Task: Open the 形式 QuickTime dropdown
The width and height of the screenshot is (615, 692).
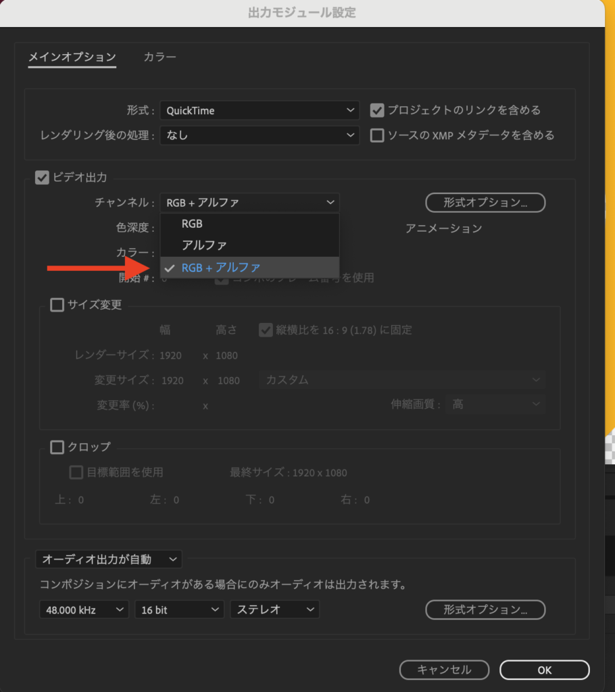Action: click(x=260, y=111)
